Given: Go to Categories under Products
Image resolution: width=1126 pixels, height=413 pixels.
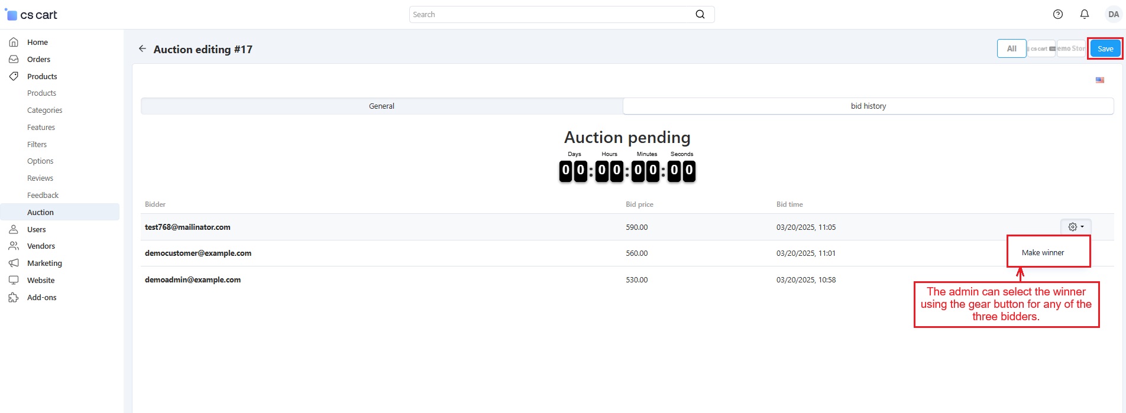Looking at the screenshot, I should 44,110.
